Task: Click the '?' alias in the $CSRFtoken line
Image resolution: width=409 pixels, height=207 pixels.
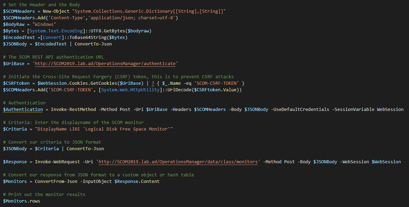Action: pos(153,83)
